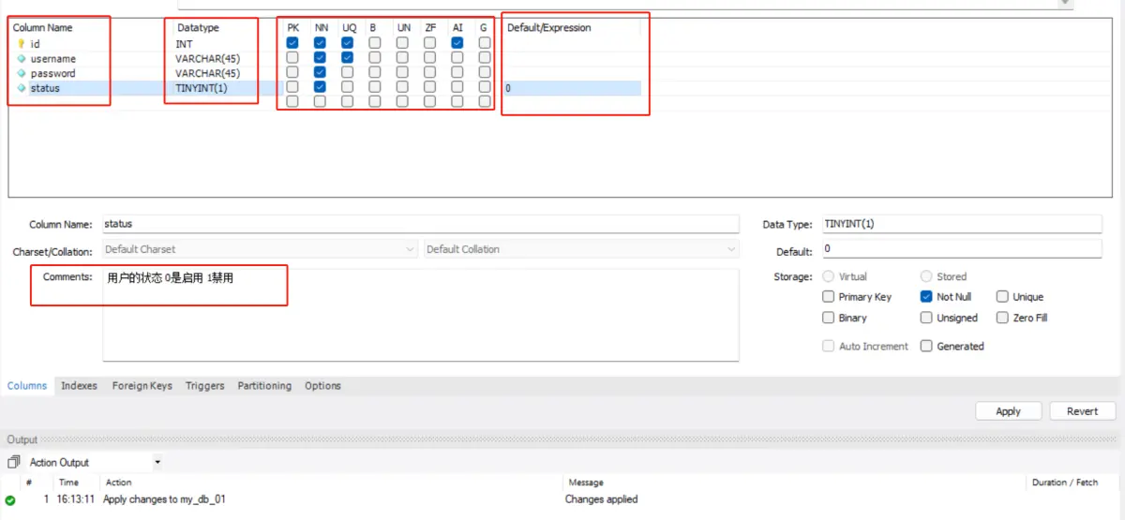Screen dimensions: 1125x520
Task: Click the diamond icon beside status
Action: tap(22, 88)
